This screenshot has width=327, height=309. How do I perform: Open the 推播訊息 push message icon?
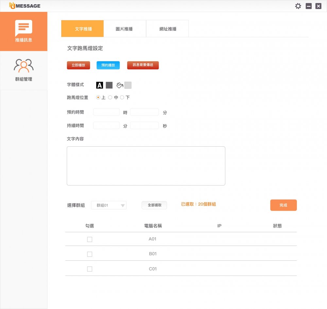pos(24,29)
